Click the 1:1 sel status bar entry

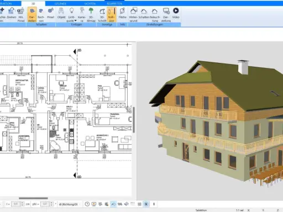click(x=240, y=210)
